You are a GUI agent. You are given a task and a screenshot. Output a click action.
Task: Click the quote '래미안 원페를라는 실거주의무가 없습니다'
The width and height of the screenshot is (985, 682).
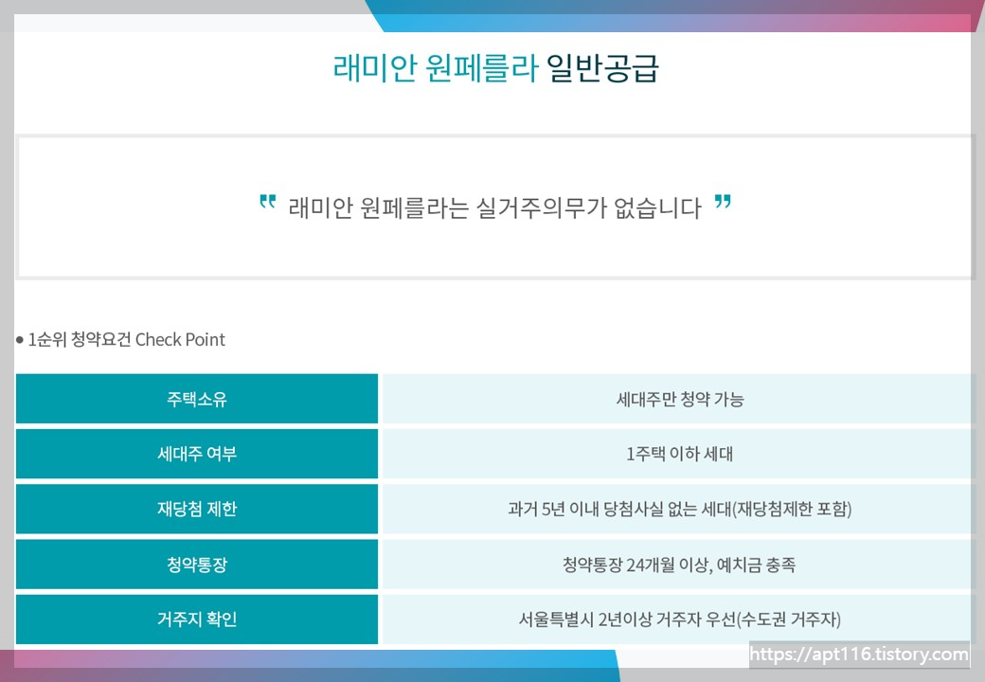[x=495, y=207]
